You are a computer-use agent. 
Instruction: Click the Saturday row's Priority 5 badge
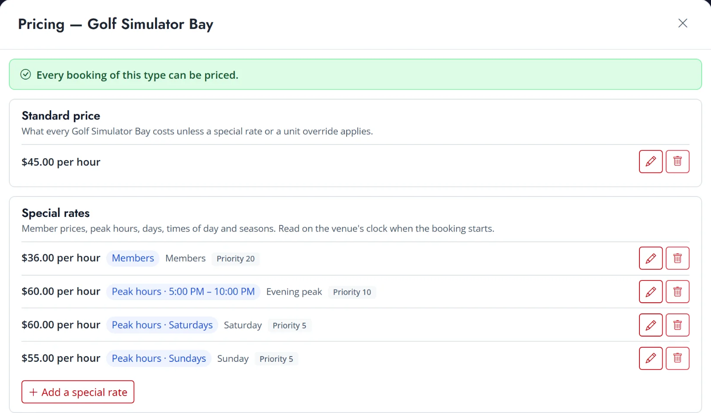click(289, 325)
